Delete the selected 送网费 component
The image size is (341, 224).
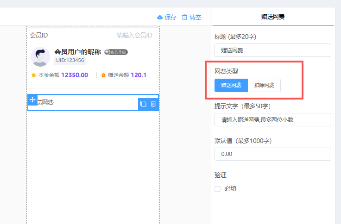tap(153, 104)
